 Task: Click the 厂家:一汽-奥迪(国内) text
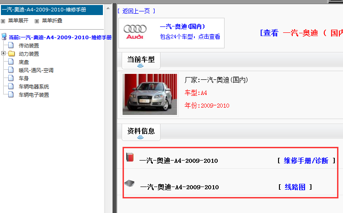click(x=216, y=80)
